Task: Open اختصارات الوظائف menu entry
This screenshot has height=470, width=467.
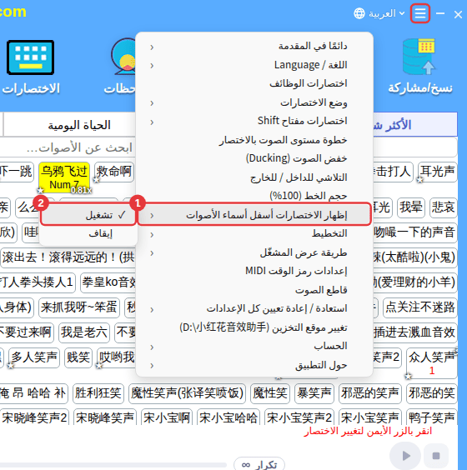Action: pyautogui.click(x=254, y=83)
